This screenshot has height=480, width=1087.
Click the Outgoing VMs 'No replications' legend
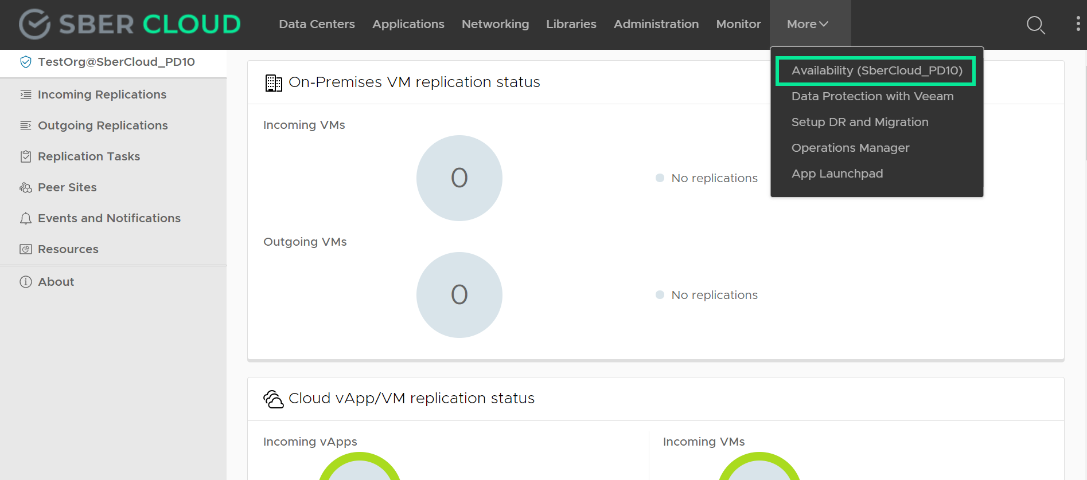[x=707, y=295]
